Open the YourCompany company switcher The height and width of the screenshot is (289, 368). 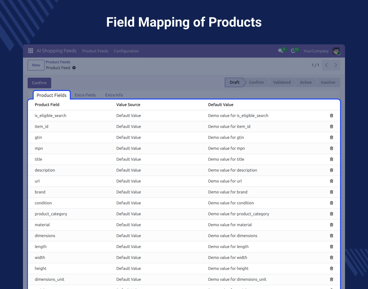tap(316, 51)
